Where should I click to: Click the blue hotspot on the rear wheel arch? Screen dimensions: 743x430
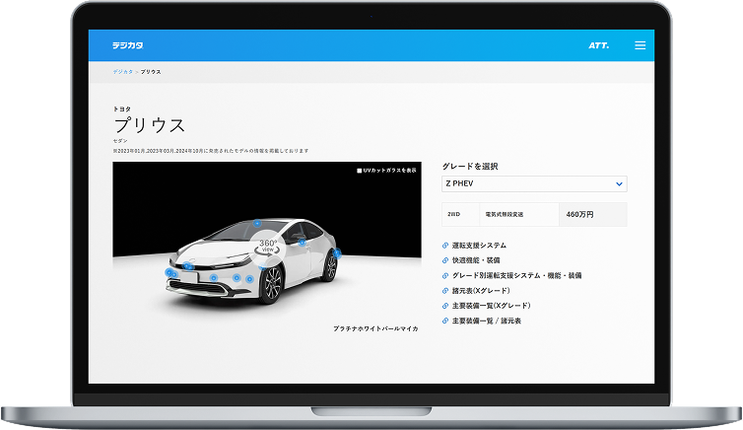[337, 253]
